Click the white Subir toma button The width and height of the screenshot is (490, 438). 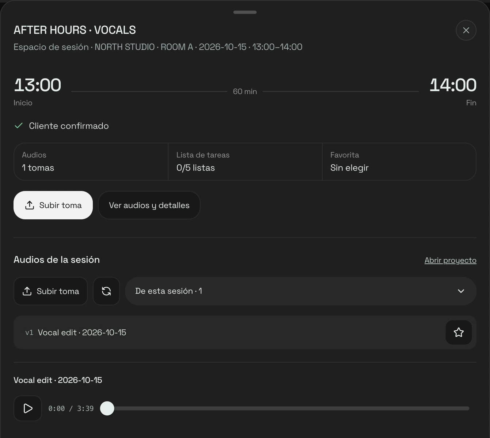point(53,205)
